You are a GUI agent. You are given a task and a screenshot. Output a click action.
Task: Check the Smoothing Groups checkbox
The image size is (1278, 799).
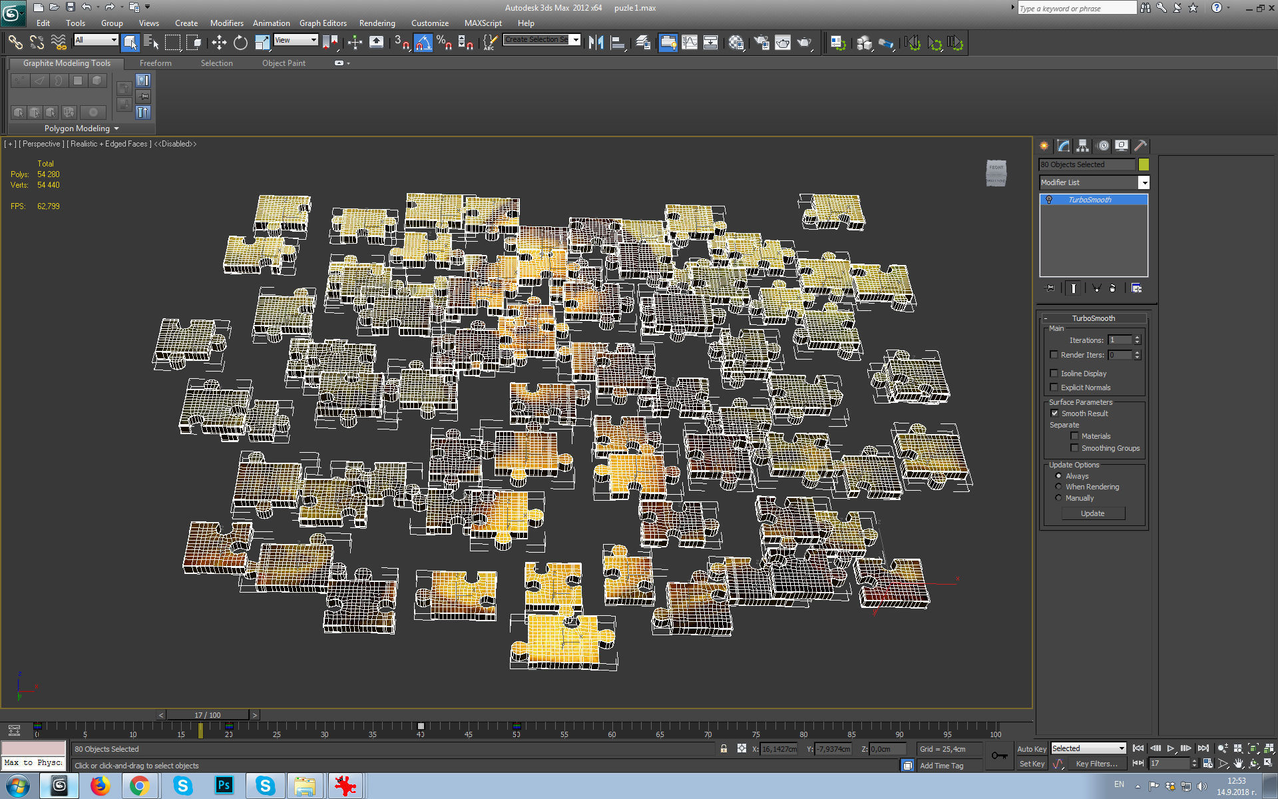pos(1074,448)
